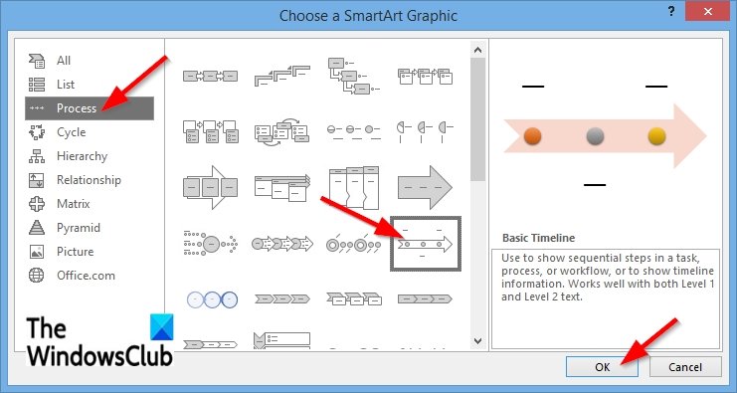737x393 pixels.
Task: Select the Basic Timeline layout thumbnail
Action: tap(426, 244)
